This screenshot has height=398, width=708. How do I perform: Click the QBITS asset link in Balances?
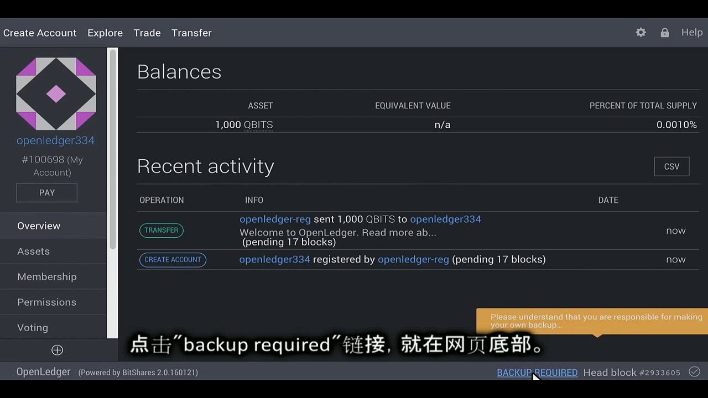(258, 125)
